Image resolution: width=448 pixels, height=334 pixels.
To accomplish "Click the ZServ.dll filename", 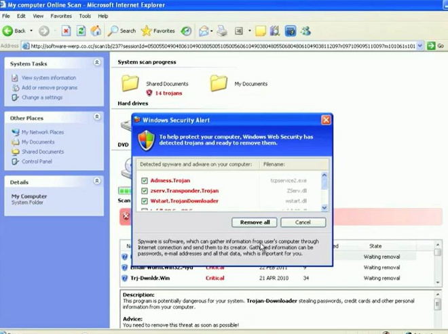I will click(297, 191).
